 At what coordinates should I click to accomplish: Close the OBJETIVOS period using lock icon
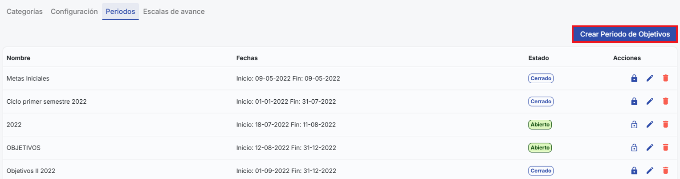pyautogui.click(x=634, y=147)
